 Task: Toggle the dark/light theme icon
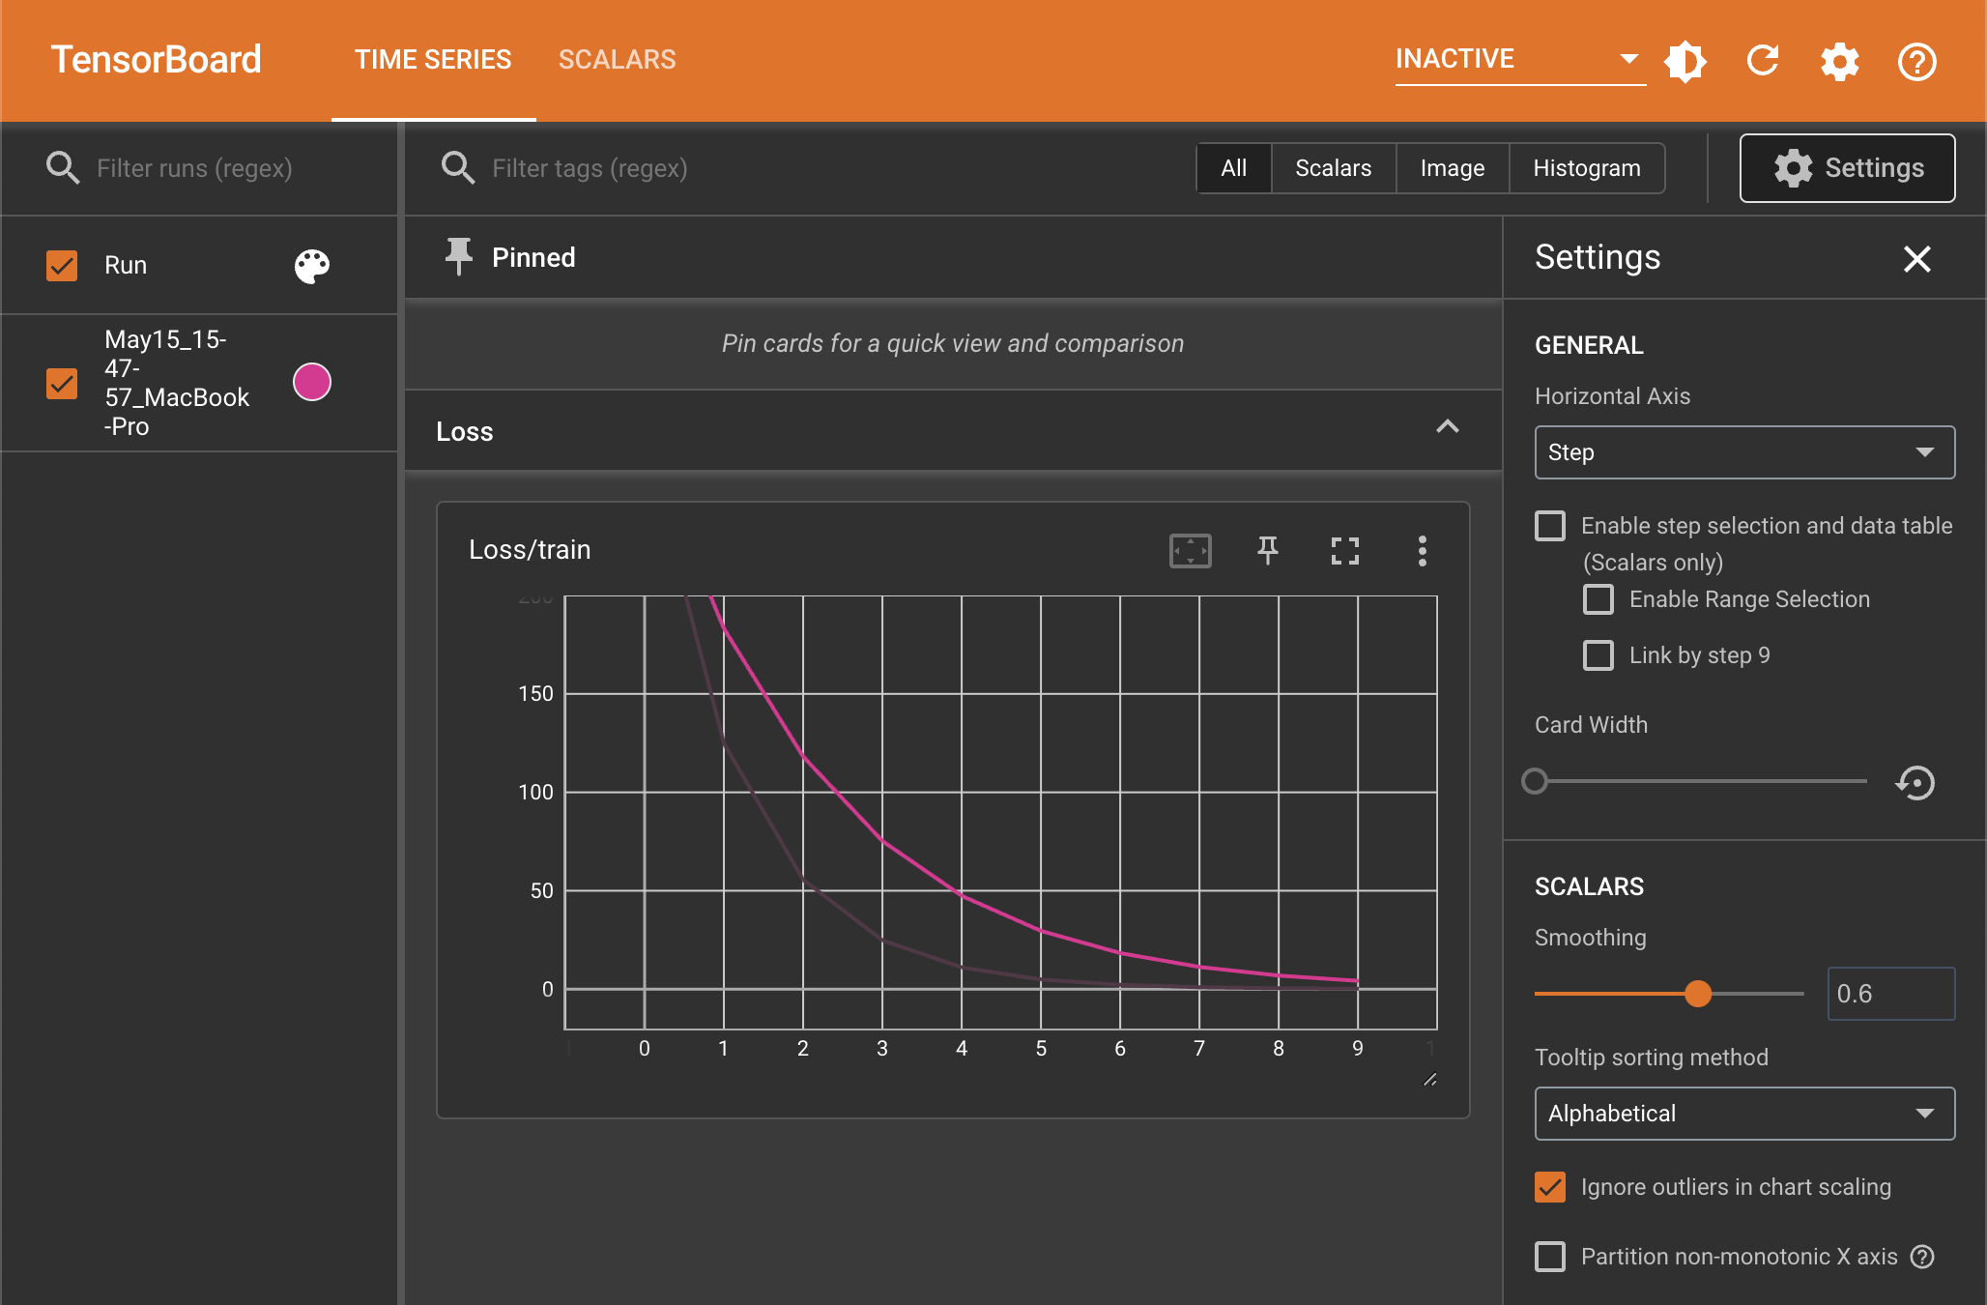(x=1685, y=61)
